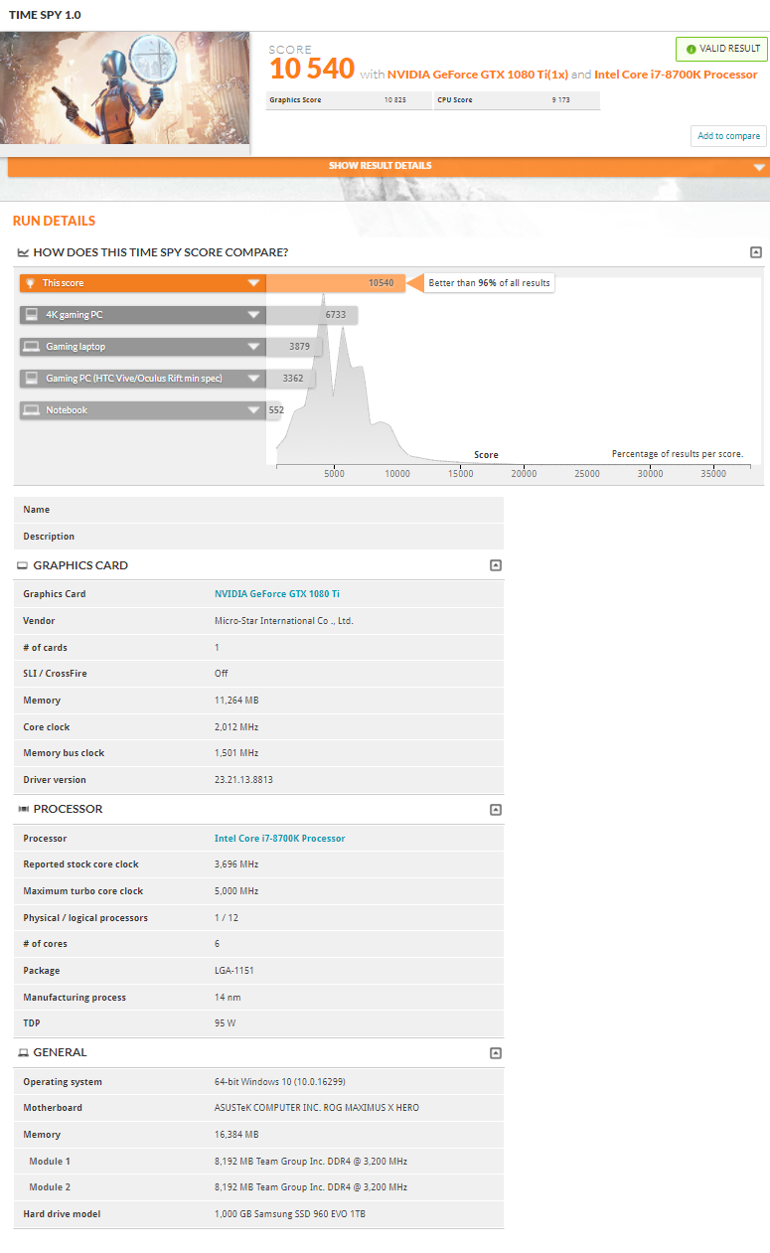Click the 3879 score bar
770x1253 pixels.
pyautogui.click(x=294, y=347)
